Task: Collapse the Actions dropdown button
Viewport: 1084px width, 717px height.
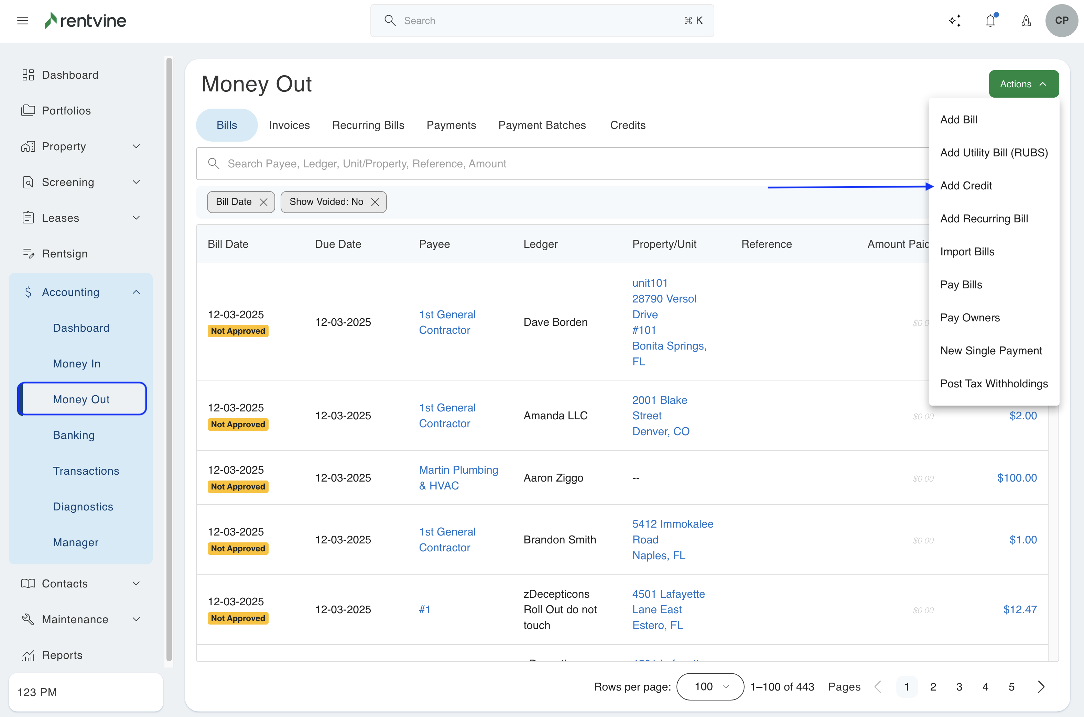Action: click(1023, 84)
